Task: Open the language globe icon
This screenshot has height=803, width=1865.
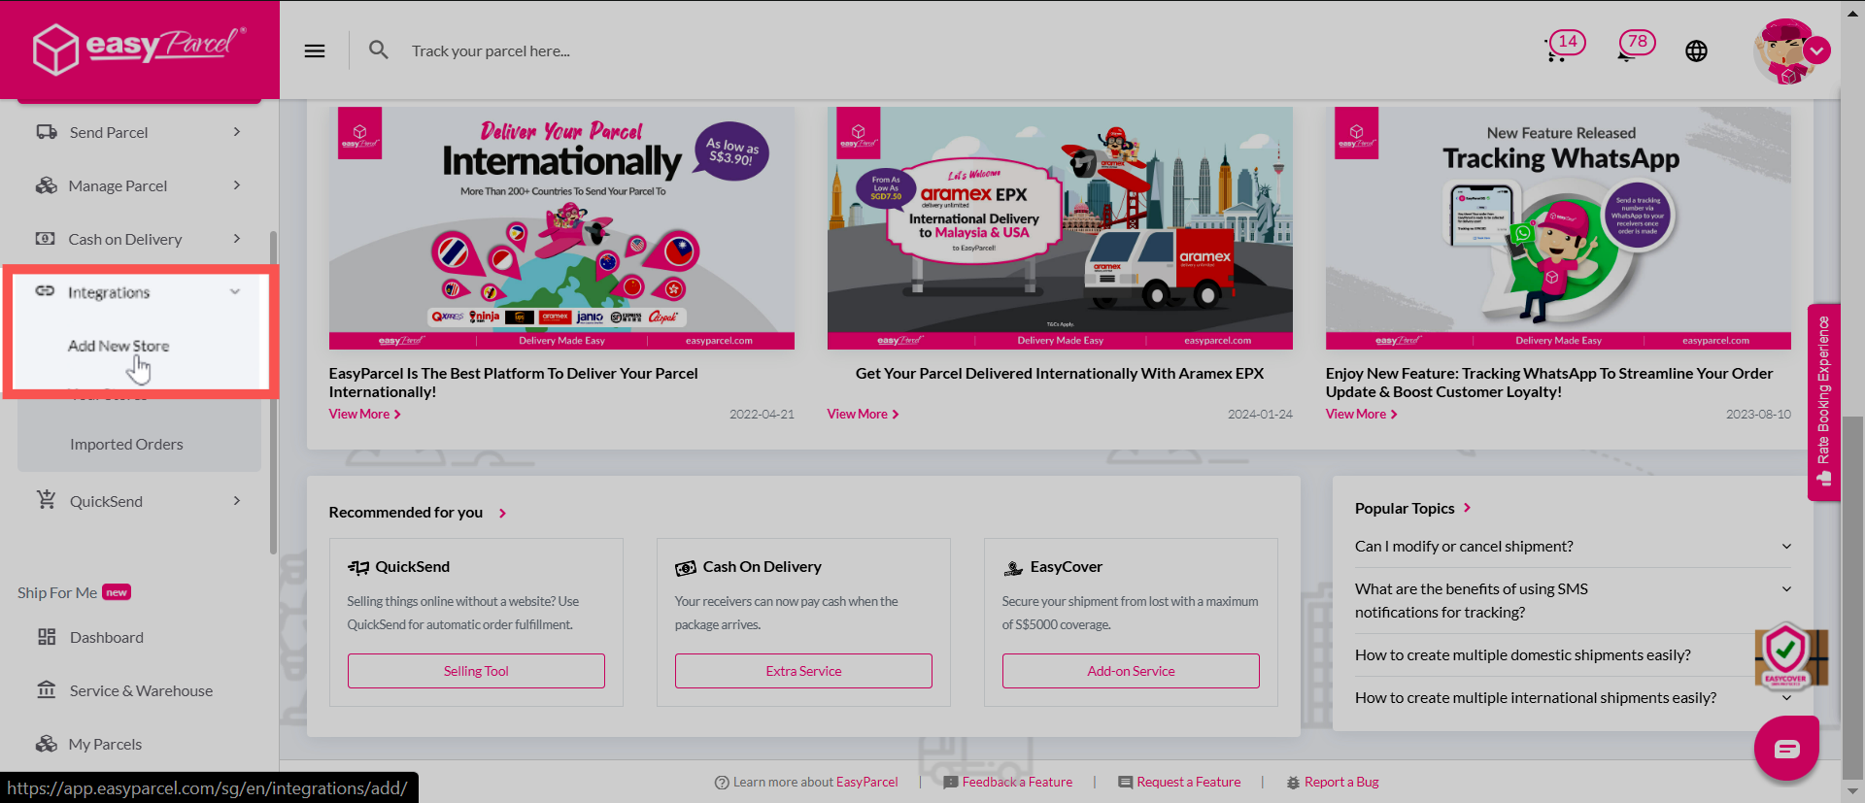Action: click(x=1696, y=50)
